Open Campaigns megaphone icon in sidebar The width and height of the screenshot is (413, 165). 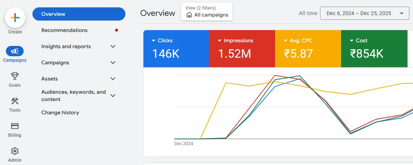pyautogui.click(x=15, y=51)
